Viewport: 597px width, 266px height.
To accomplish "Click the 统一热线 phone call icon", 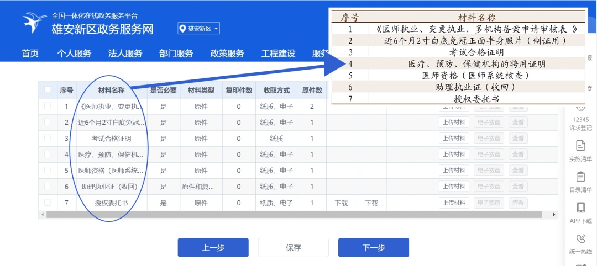I will coord(580,238).
